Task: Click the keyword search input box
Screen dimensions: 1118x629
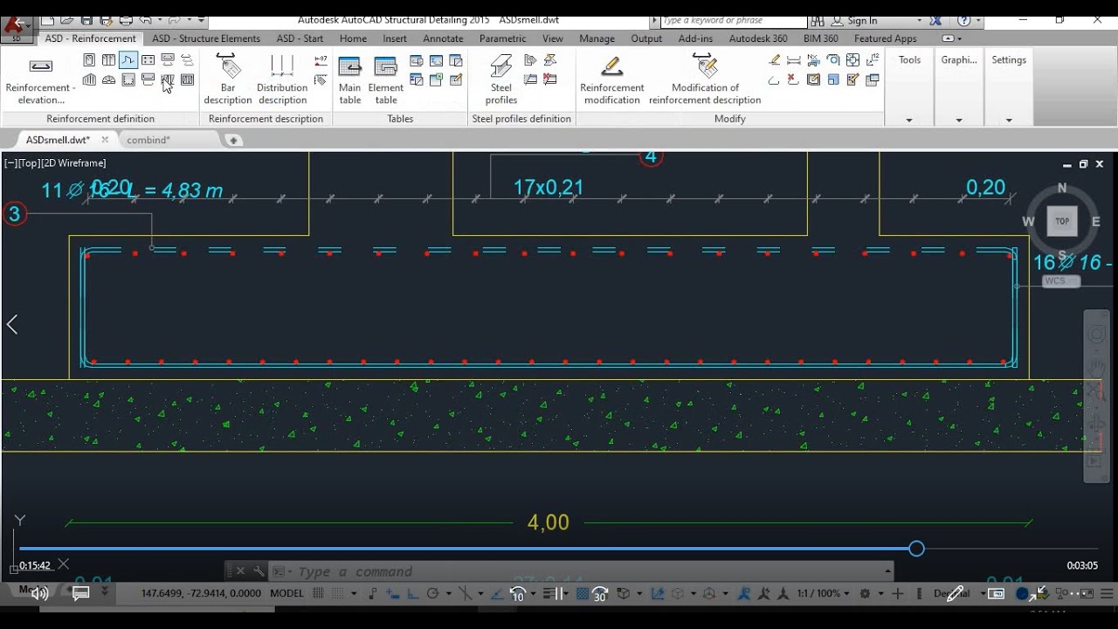Action: click(732, 20)
